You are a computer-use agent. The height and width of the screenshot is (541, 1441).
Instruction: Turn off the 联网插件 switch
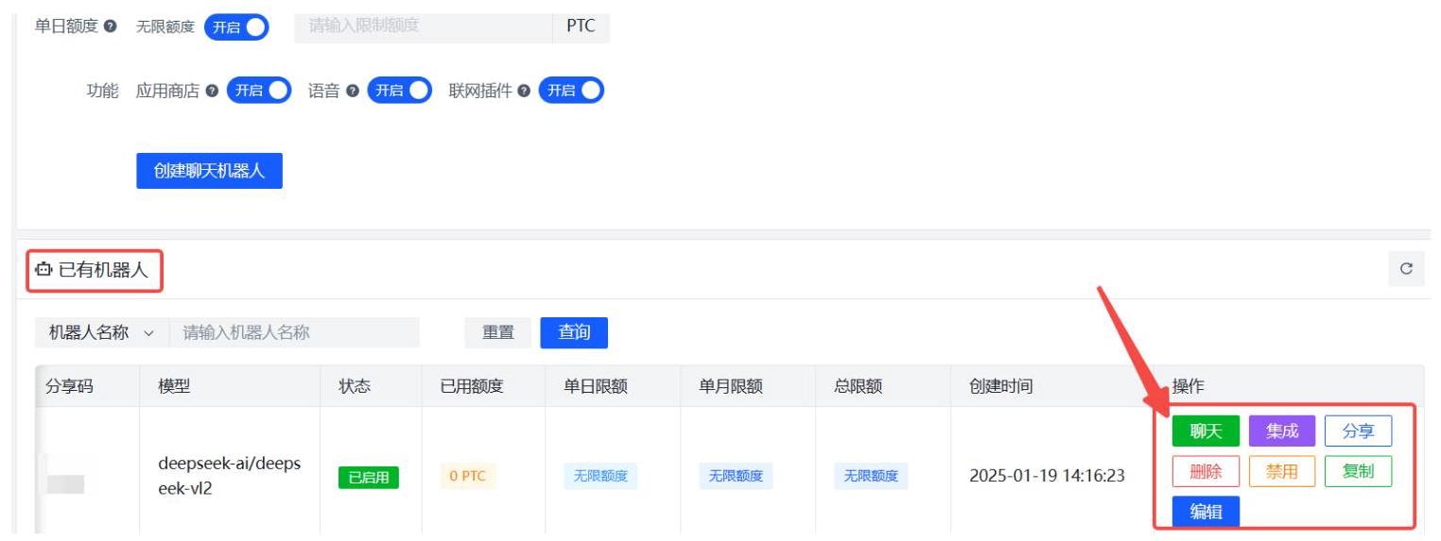tap(571, 91)
